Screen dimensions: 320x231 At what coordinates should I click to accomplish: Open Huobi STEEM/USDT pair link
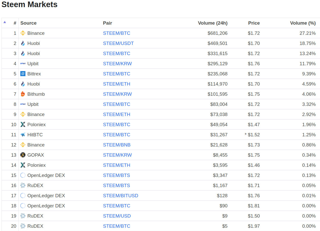coord(118,43)
